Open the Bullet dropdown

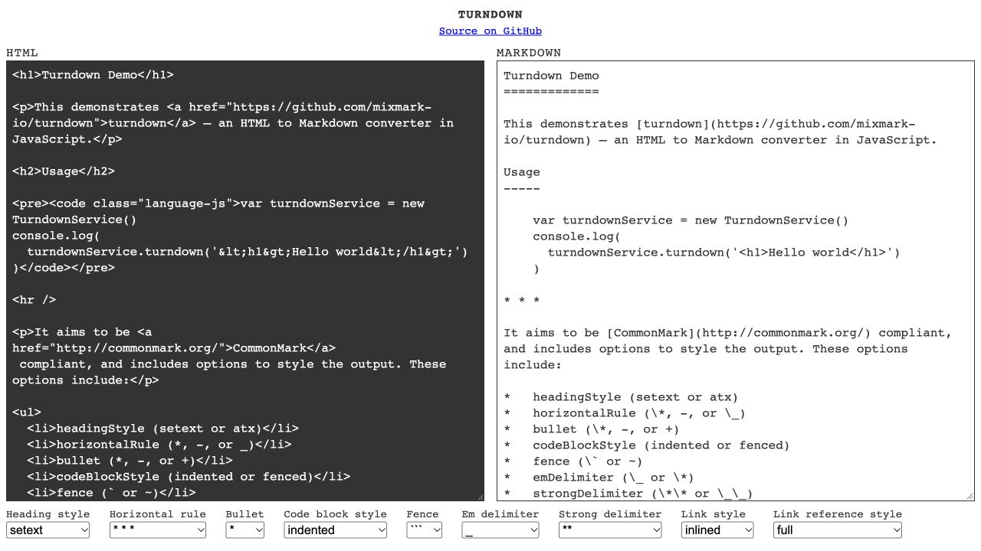tap(245, 530)
